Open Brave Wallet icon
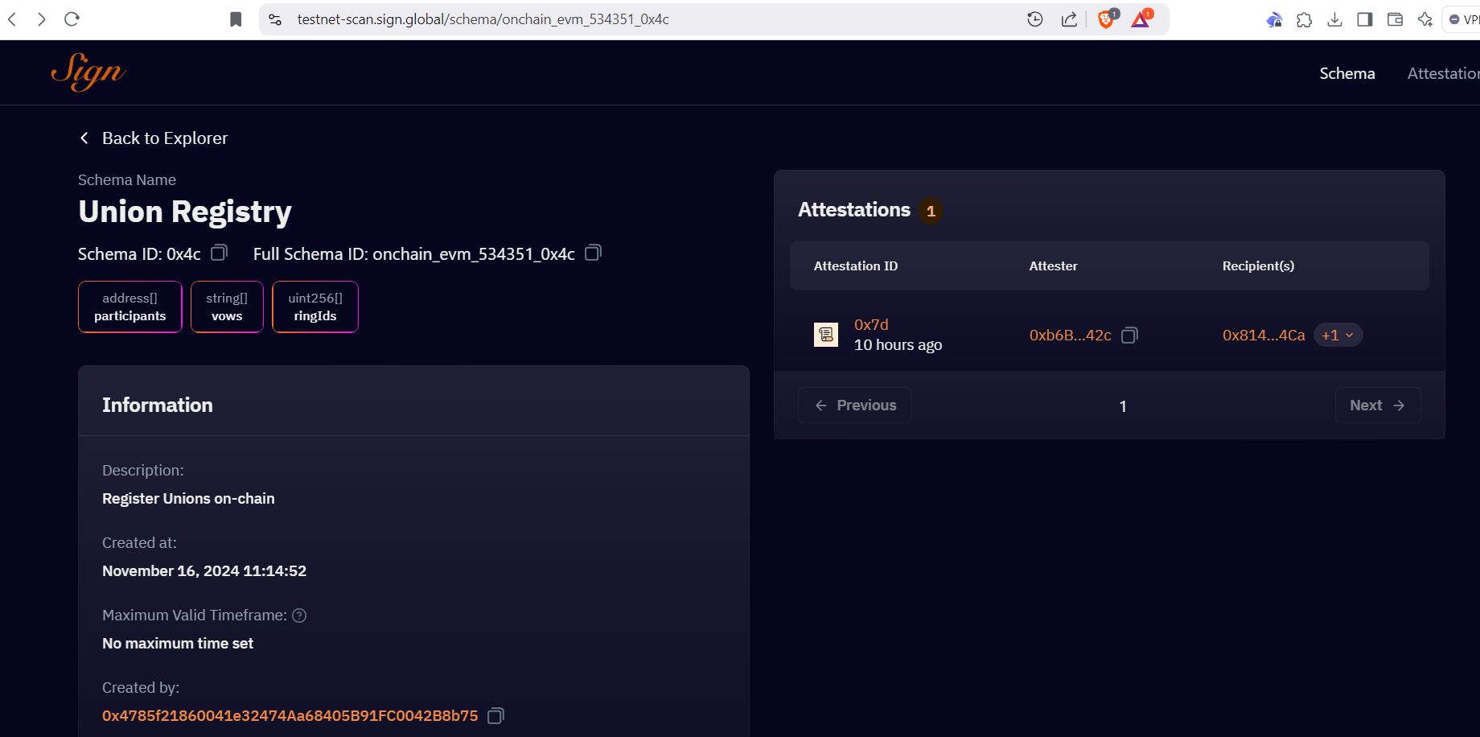Screen dimensions: 1480x737 pos(1395,19)
